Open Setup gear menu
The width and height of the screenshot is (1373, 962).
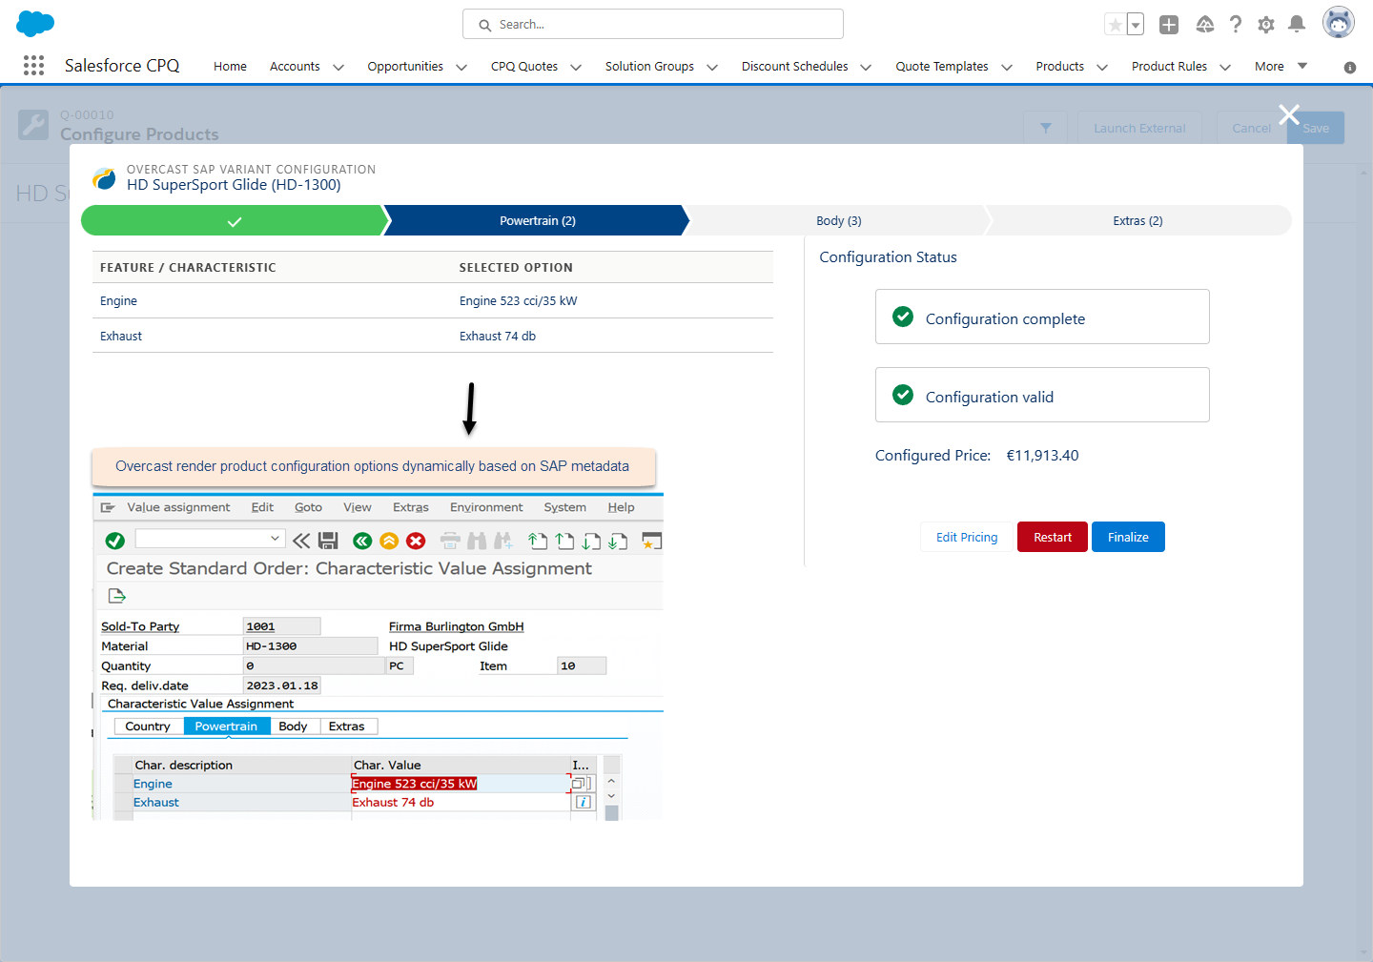click(x=1266, y=25)
